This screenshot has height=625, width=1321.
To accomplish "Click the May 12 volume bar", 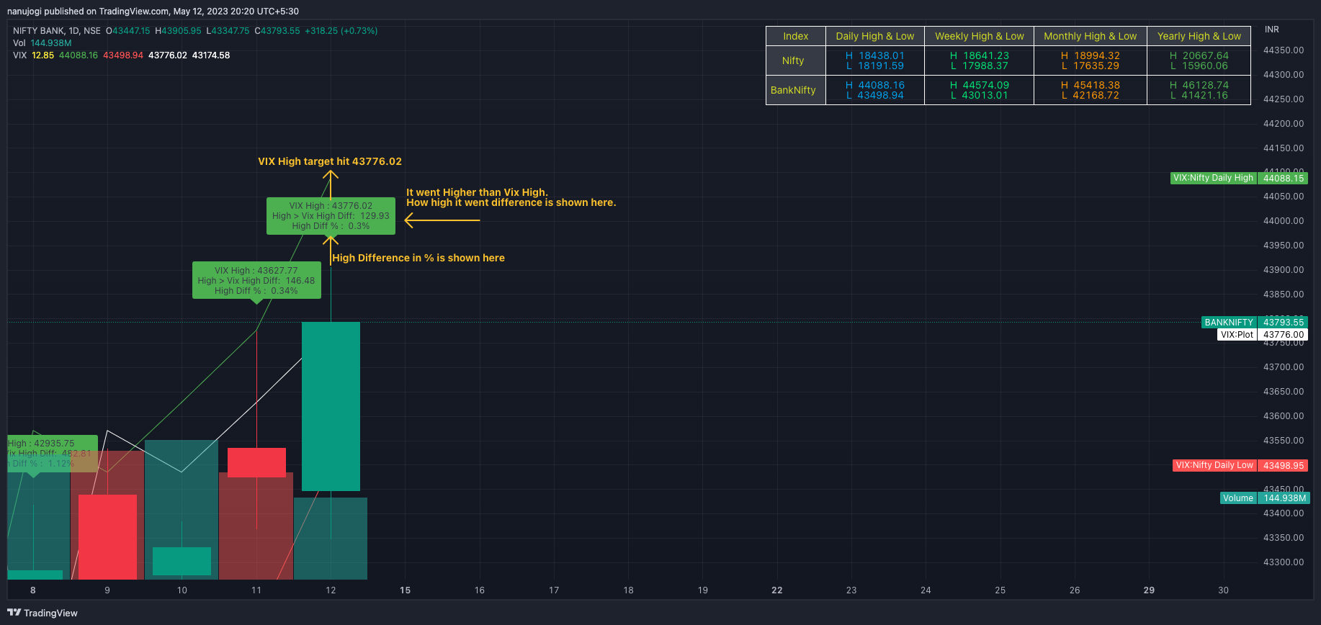I will click(331, 539).
